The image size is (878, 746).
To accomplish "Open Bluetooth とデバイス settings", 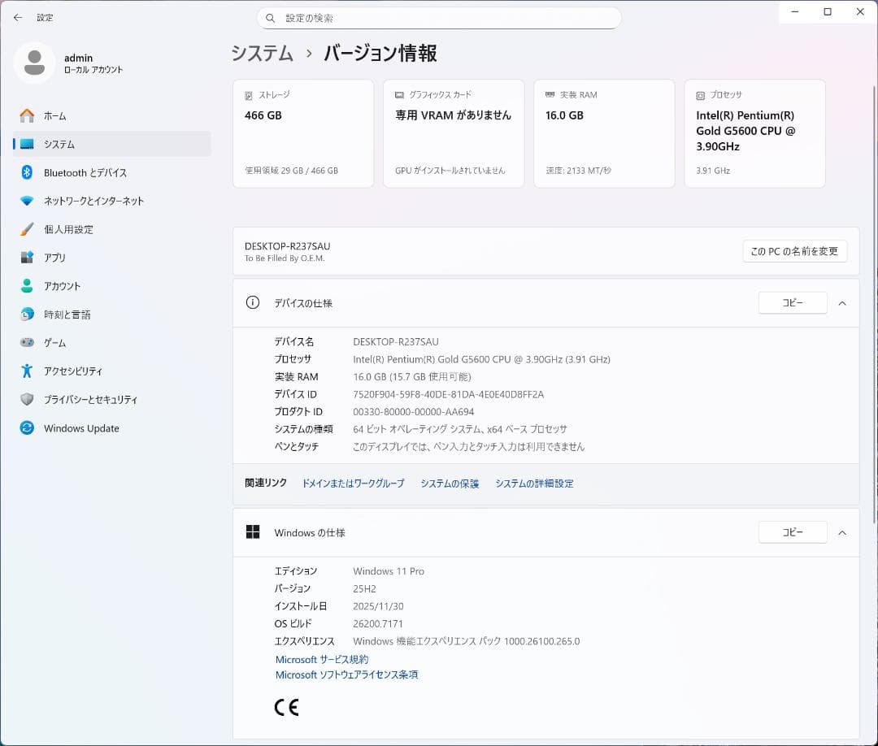I will tap(84, 172).
